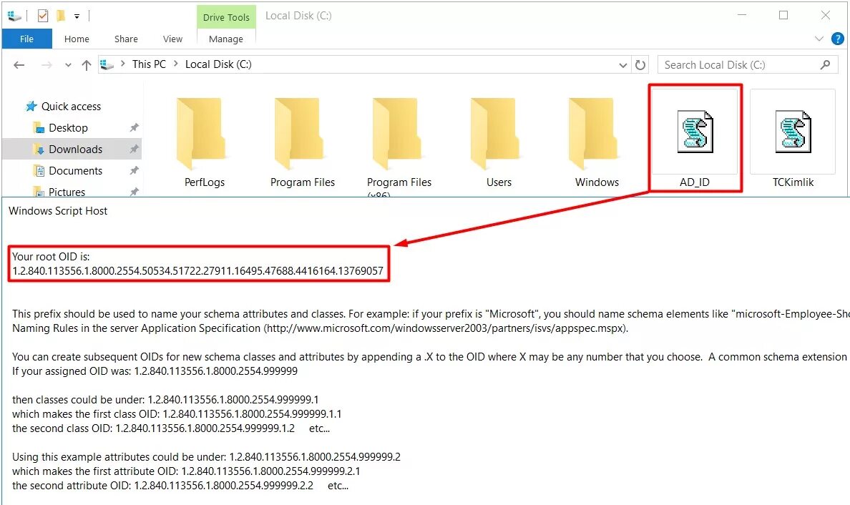Open the address bar history dropdown

coord(623,65)
